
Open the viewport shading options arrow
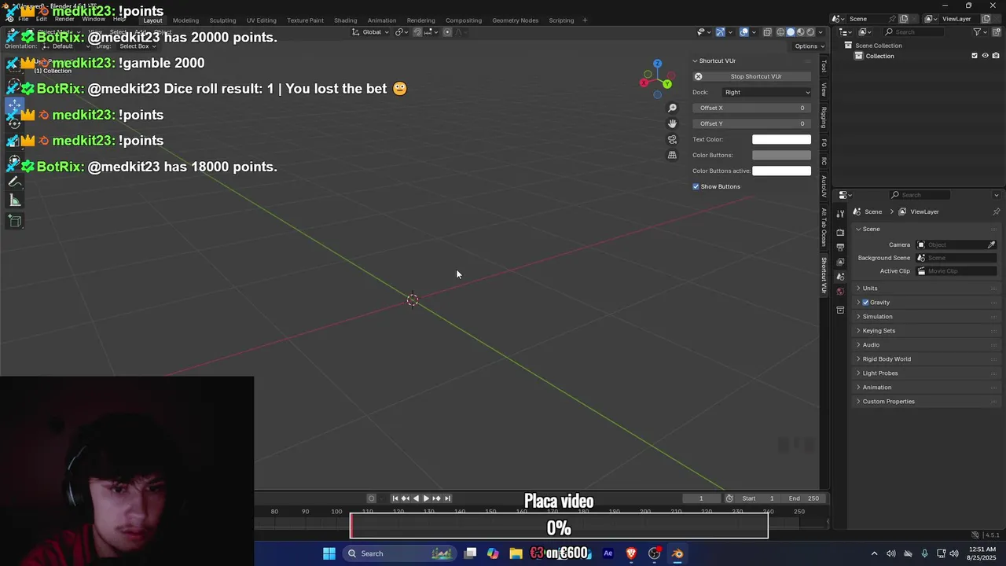point(821,32)
